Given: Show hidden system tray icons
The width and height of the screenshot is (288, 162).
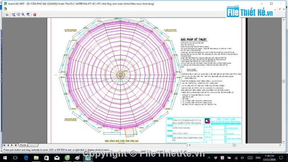Looking at the screenshot, I should [209, 158].
